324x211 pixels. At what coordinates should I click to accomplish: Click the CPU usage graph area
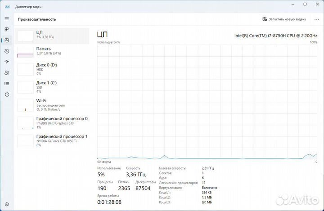pyautogui.click(x=207, y=102)
